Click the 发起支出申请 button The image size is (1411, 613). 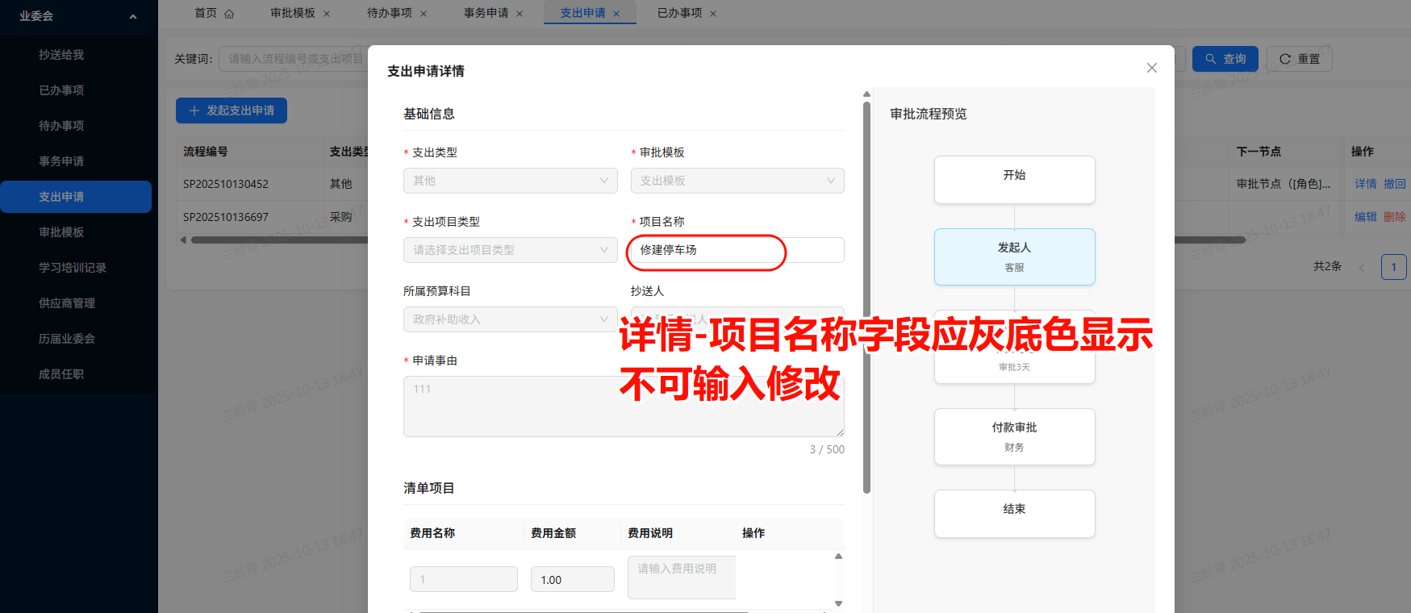coord(232,111)
